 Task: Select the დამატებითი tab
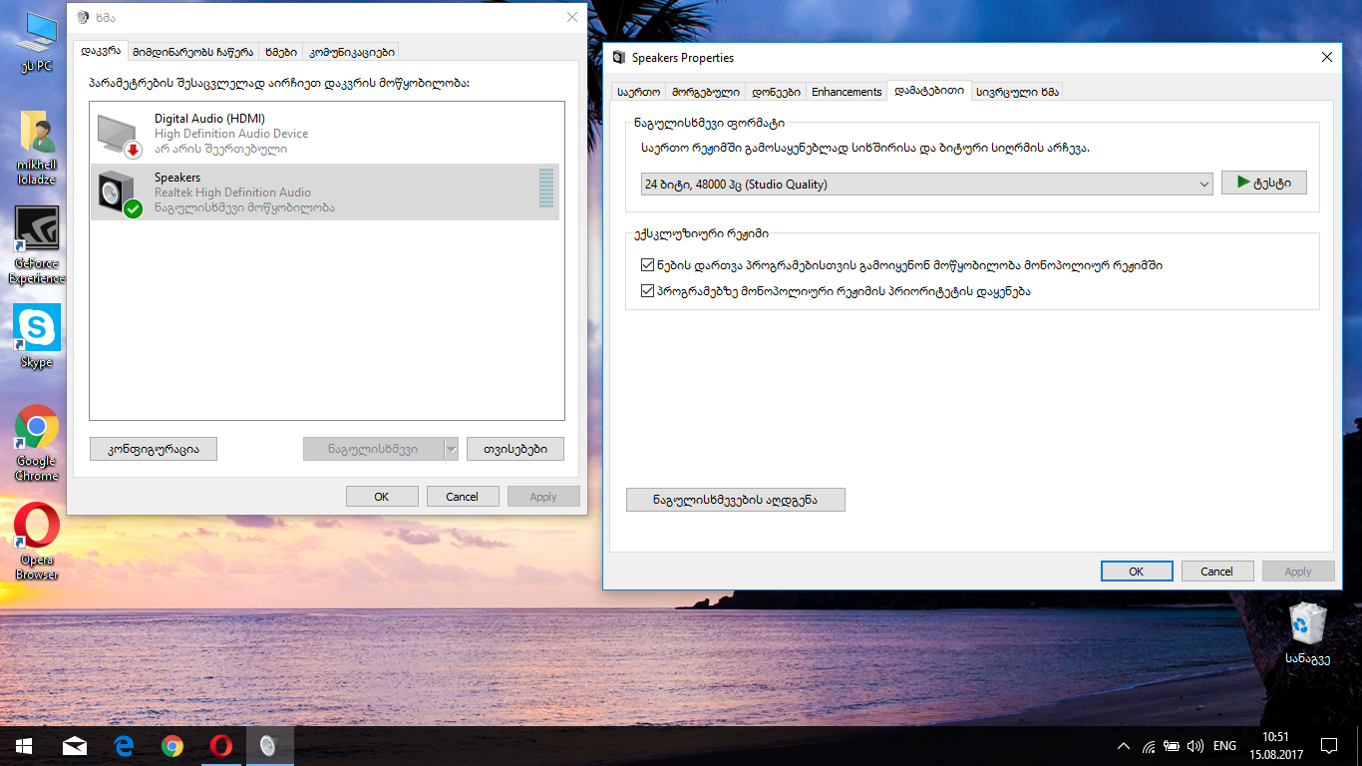(929, 91)
